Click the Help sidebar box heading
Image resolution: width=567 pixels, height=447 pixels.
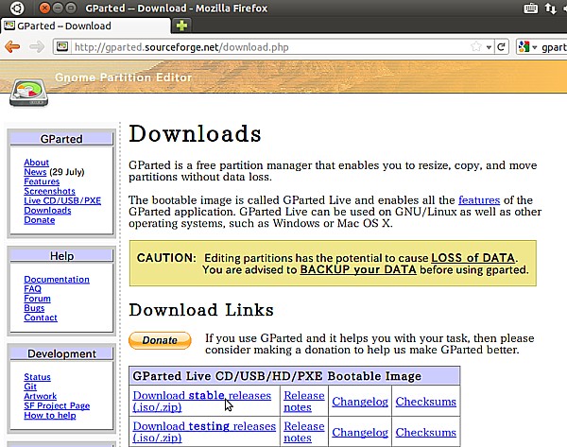coord(61,256)
